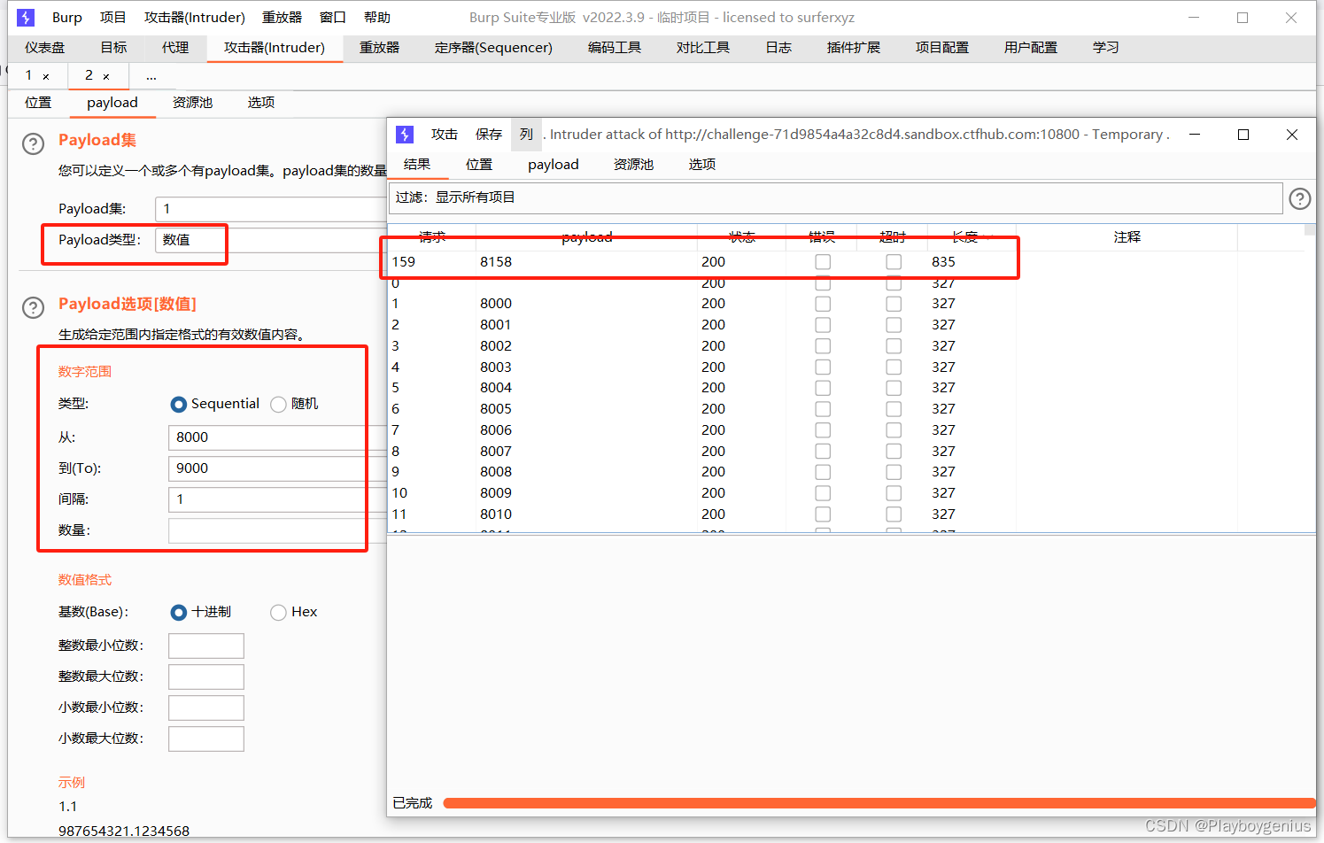Screen dimensions: 1324x843
Task: Open the 帮助 menu
Action: tap(377, 18)
